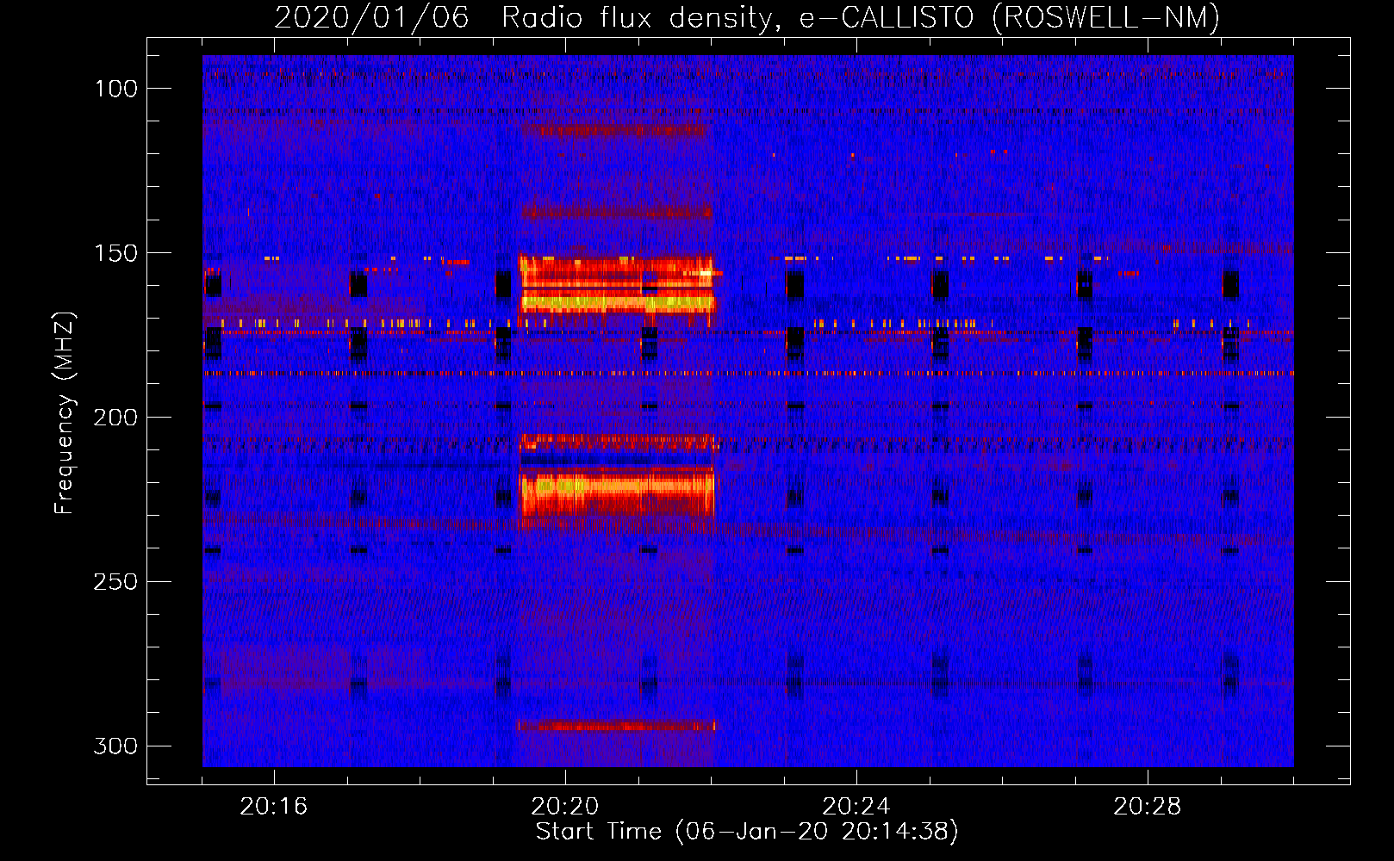Click the bright yellow burst band near 165 MHz
The image size is (1394, 861).
click(618, 302)
